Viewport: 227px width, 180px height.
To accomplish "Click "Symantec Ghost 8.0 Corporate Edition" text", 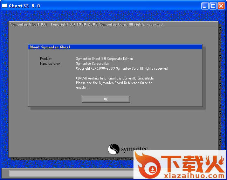I will 104,58.
